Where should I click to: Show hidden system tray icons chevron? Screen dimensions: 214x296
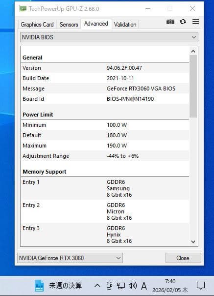click(97, 286)
